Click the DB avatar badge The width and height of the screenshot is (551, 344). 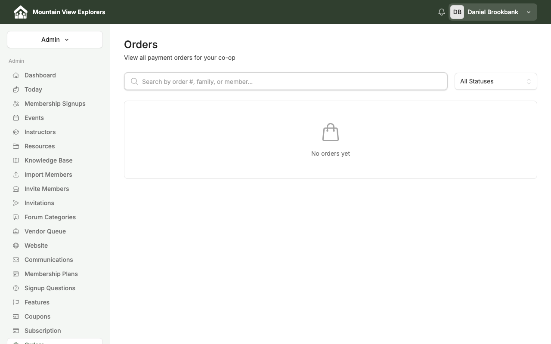tap(457, 12)
